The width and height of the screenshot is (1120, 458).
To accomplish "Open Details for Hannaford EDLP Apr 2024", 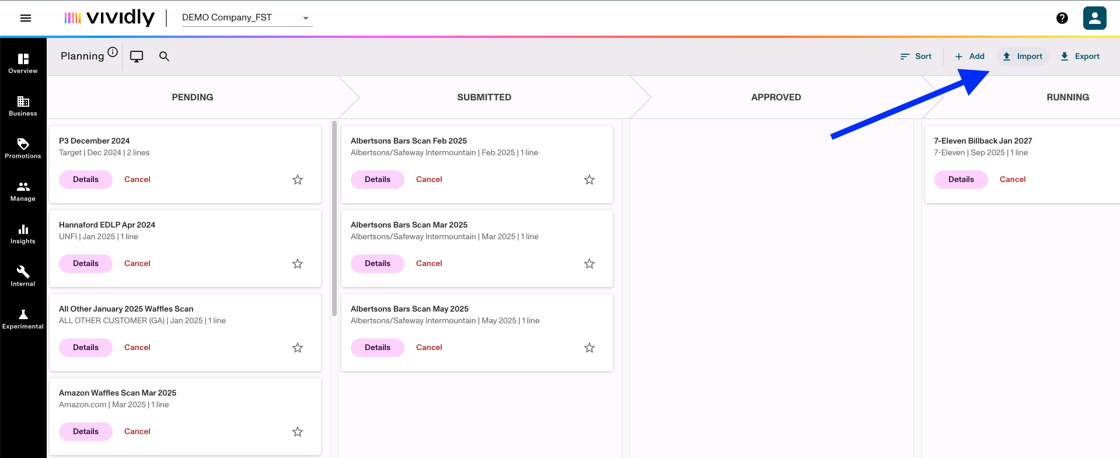I will coord(86,264).
